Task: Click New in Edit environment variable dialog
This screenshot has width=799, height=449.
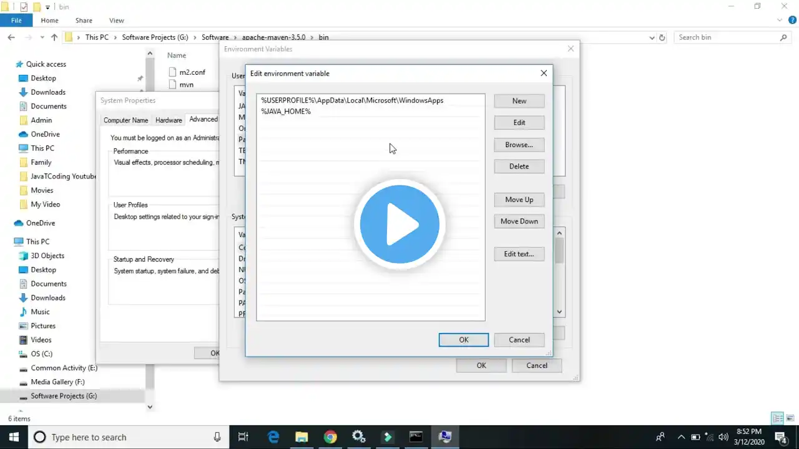Action: (x=519, y=101)
